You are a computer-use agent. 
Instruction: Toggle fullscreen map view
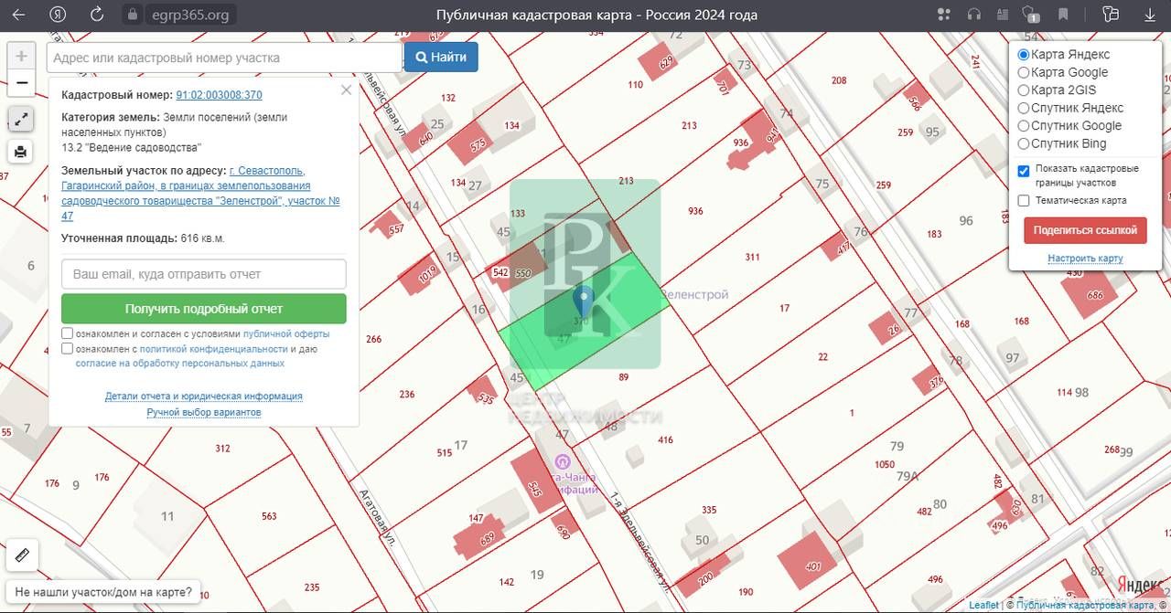pyautogui.click(x=22, y=119)
